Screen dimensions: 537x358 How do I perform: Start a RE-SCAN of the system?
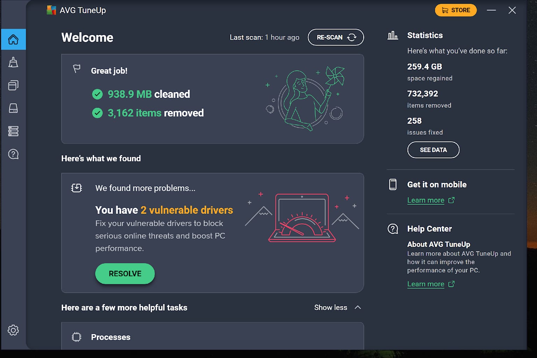pyautogui.click(x=335, y=37)
